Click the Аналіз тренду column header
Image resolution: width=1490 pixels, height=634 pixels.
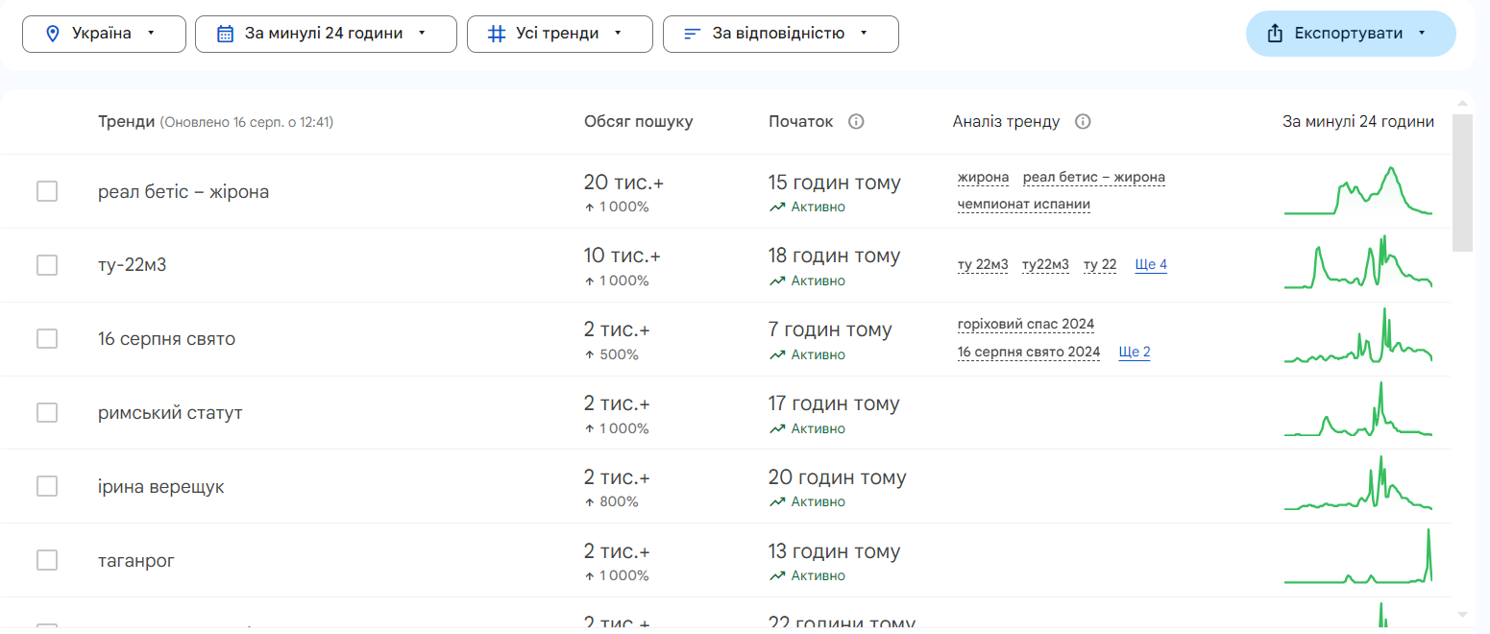tap(1006, 122)
